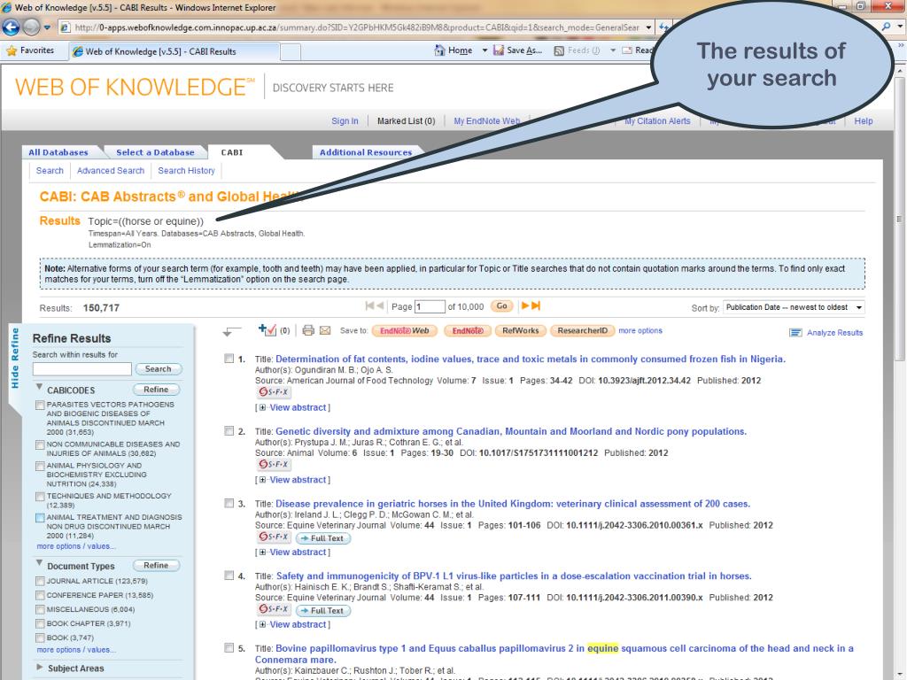Open SFX link for result 2
The width and height of the screenshot is (907, 680).
275,464
